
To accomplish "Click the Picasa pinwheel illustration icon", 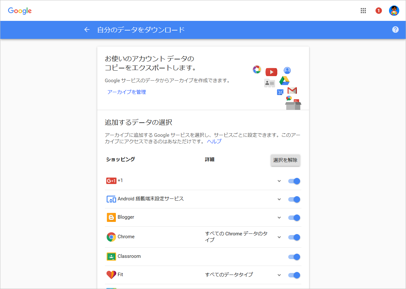I will point(257,69).
